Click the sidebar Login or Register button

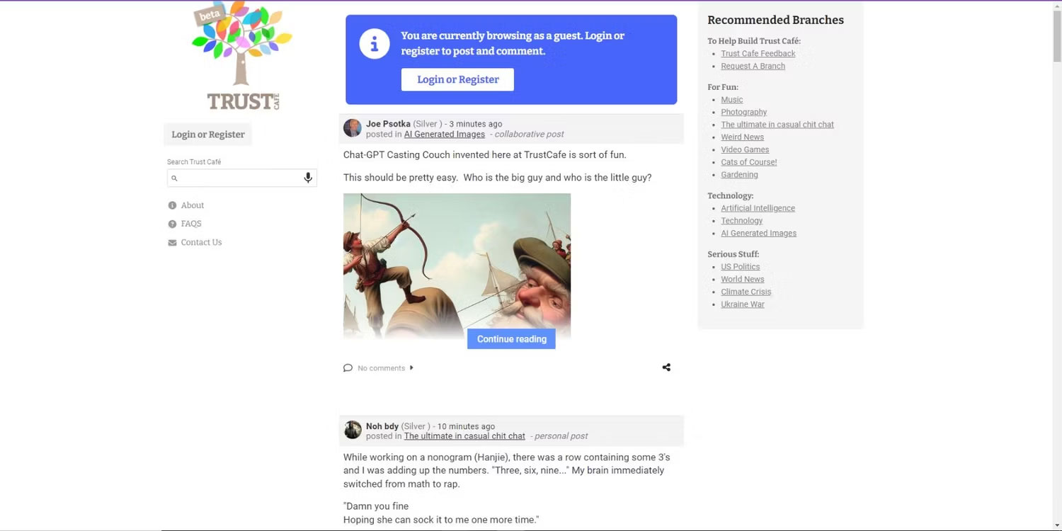click(208, 135)
